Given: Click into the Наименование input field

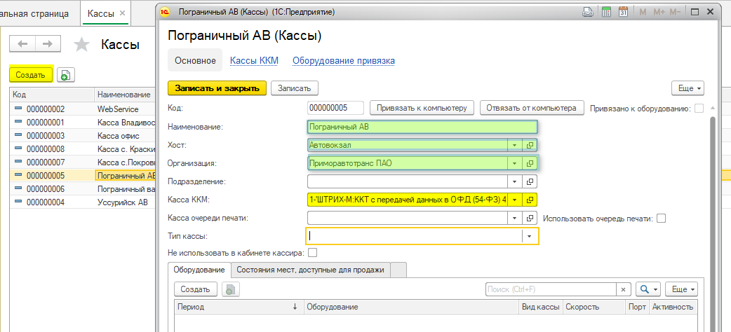Looking at the screenshot, I should [421, 127].
